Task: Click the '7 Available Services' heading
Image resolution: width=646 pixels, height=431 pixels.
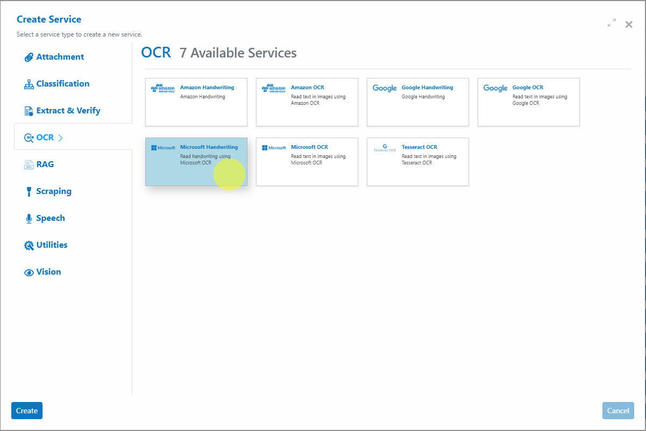Action: tap(238, 53)
